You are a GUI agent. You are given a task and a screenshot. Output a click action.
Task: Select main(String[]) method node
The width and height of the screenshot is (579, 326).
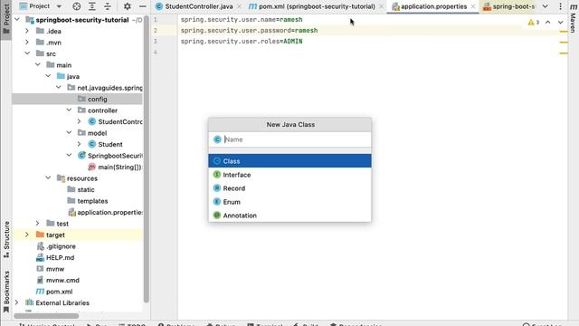point(119,167)
